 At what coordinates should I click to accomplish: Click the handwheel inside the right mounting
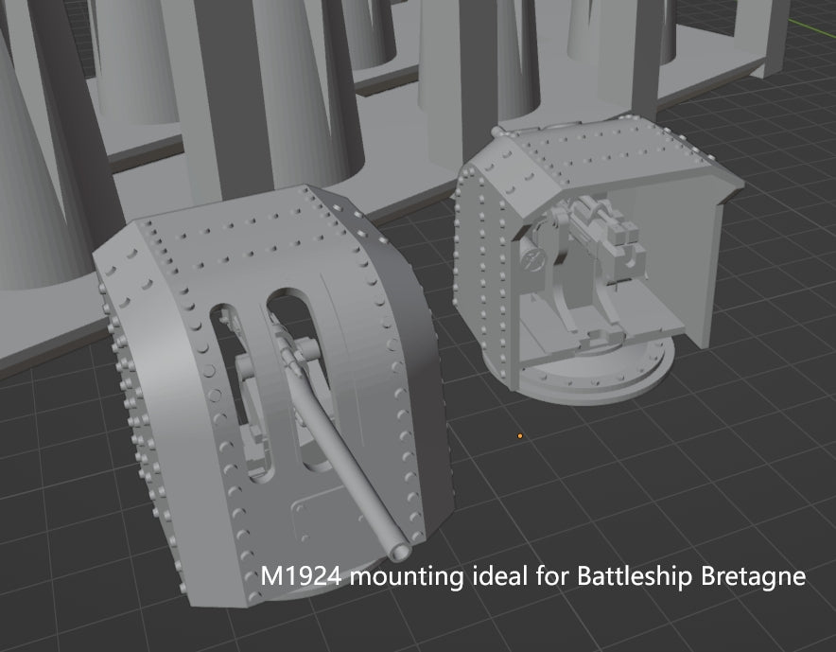click(x=531, y=259)
